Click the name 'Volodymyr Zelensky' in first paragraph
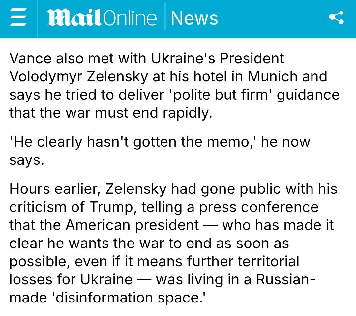 pyautogui.click(x=78, y=77)
